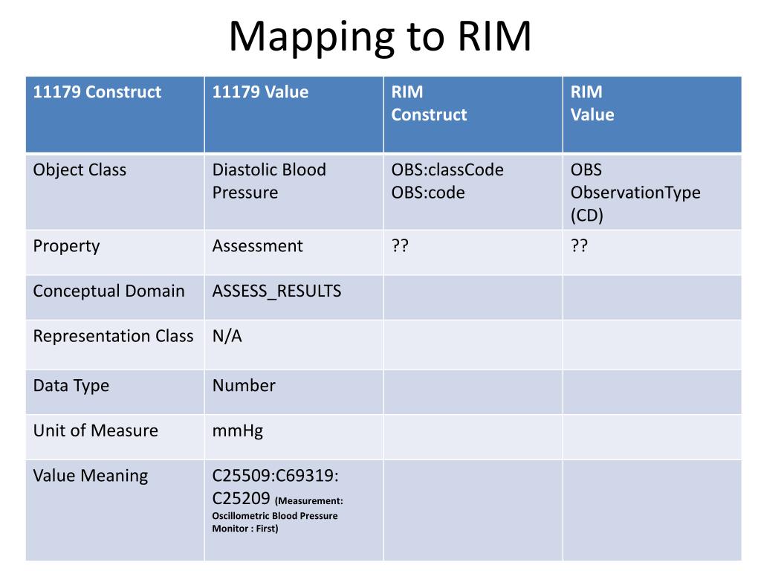Click the empty RIM Value cell in Unit of Measure row
Viewport: 761px width, 571px height.
[x=652, y=437]
